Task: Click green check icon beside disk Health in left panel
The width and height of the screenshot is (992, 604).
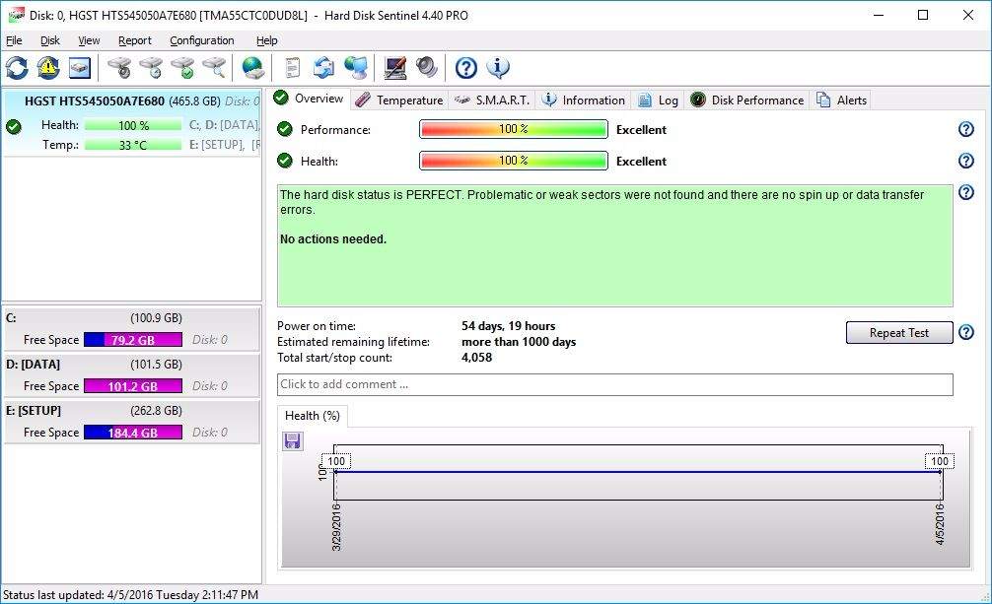Action: tap(14, 127)
